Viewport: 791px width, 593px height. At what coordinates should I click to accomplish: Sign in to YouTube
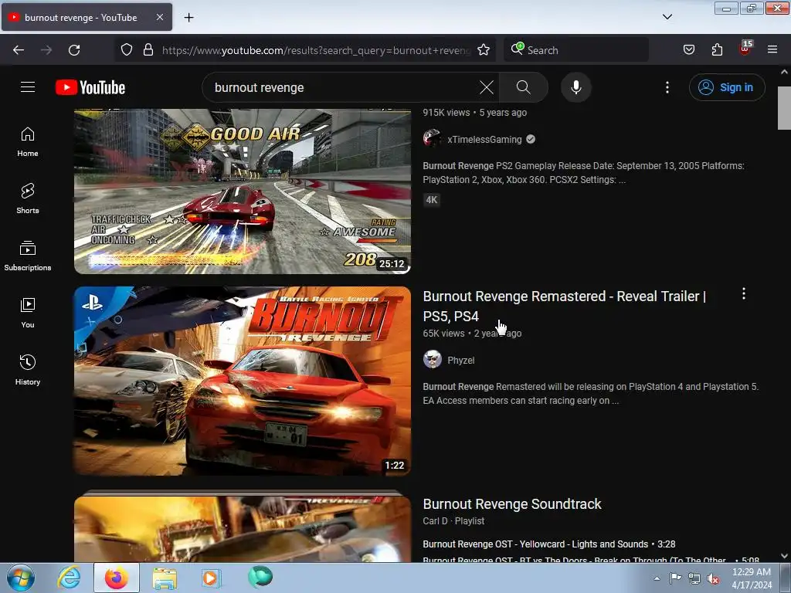click(x=727, y=87)
